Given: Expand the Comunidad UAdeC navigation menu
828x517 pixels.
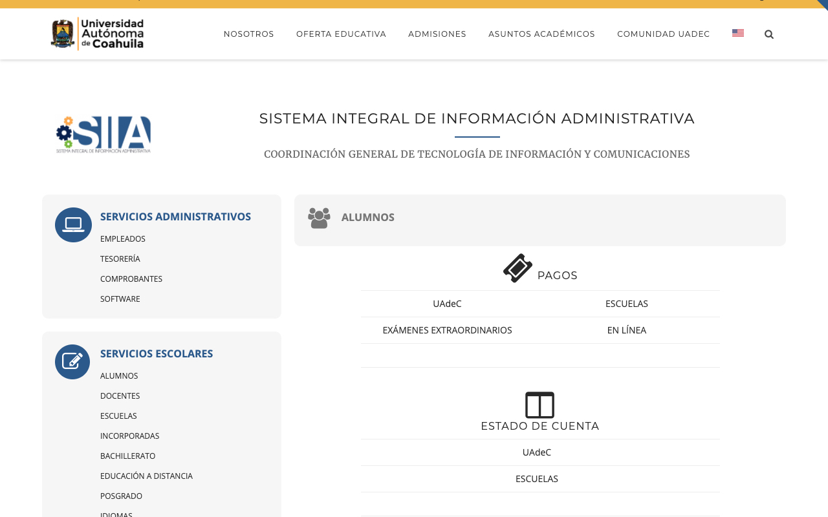Looking at the screenshot, I should pos(663,34).
